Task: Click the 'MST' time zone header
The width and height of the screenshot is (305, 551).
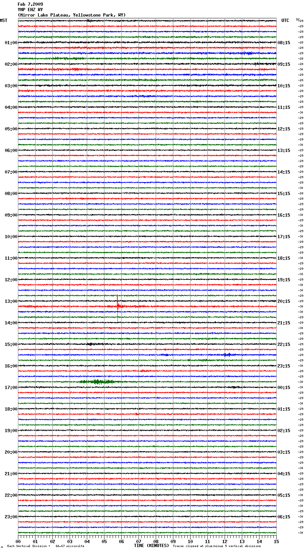Action: pos(4,20)
